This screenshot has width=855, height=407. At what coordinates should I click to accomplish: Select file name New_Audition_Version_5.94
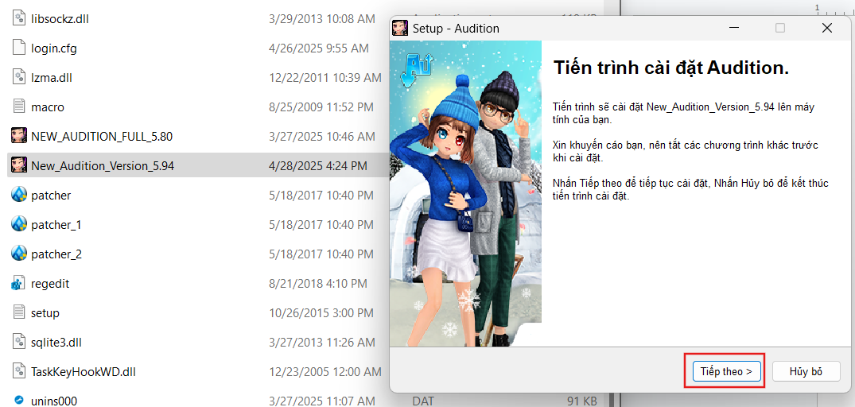click(103, 166)
